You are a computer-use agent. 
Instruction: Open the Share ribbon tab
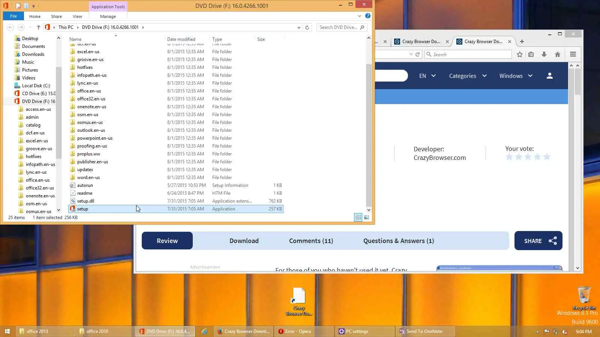tap(57, 16)
